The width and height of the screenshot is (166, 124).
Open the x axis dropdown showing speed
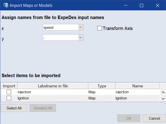63,27
